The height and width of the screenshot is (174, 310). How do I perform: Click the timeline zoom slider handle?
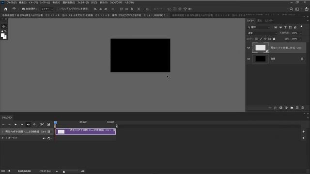click(64, 172)
